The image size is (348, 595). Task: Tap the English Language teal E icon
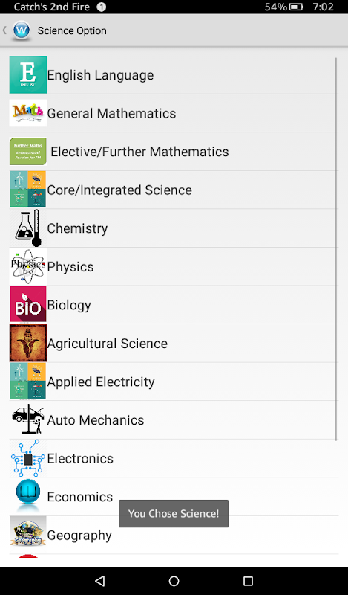click(x=28, y=74)
